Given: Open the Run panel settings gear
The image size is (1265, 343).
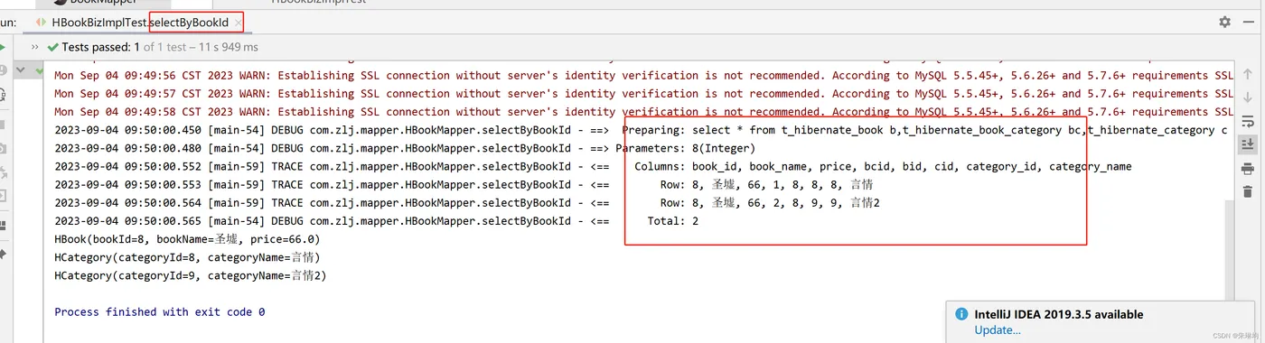Looking at the screenshot, I should (1224, 22).
